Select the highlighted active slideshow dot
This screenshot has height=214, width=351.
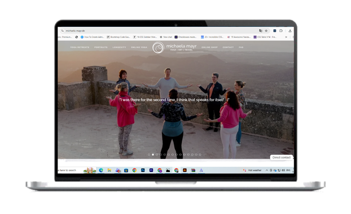point(153,154)
